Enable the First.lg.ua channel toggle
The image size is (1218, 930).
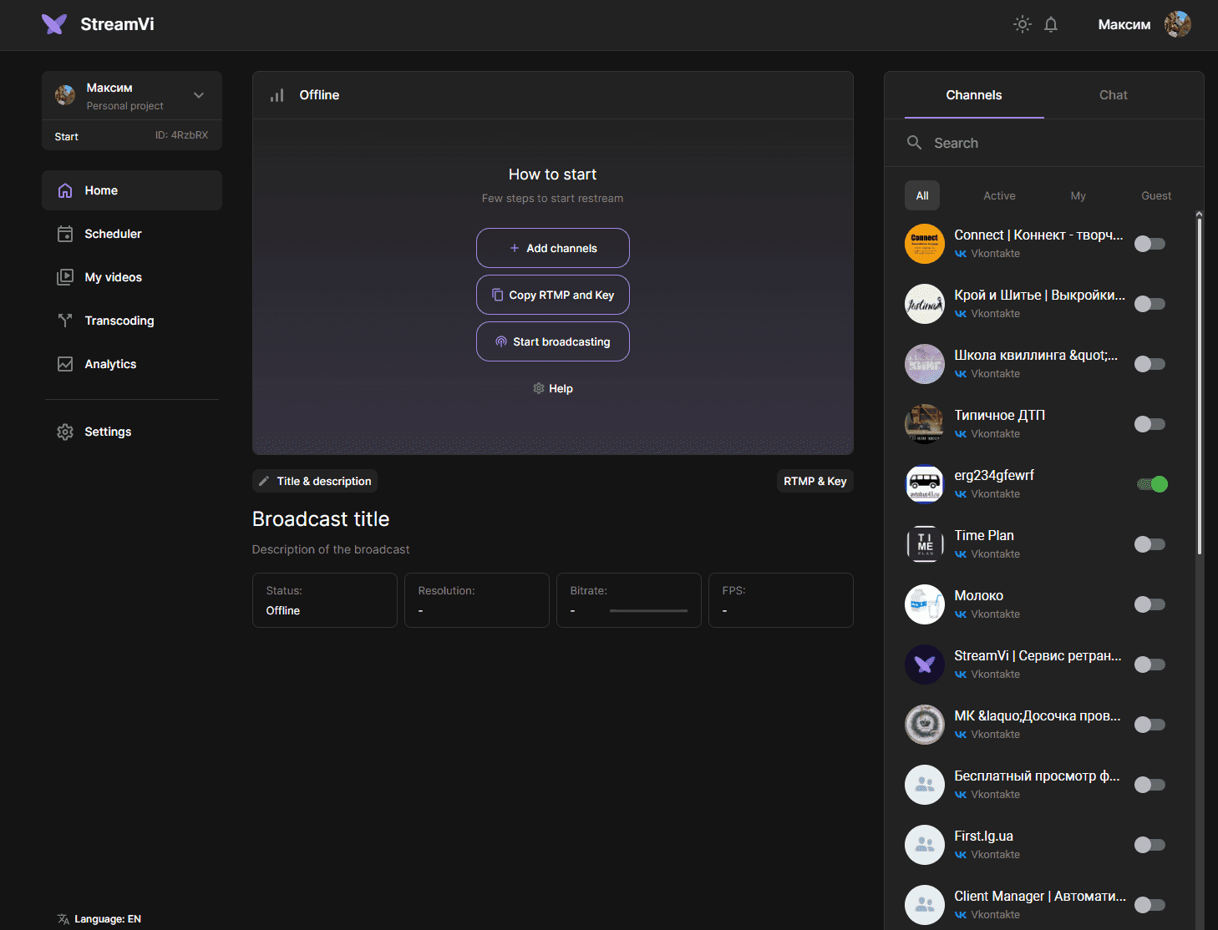[1149, 845]
